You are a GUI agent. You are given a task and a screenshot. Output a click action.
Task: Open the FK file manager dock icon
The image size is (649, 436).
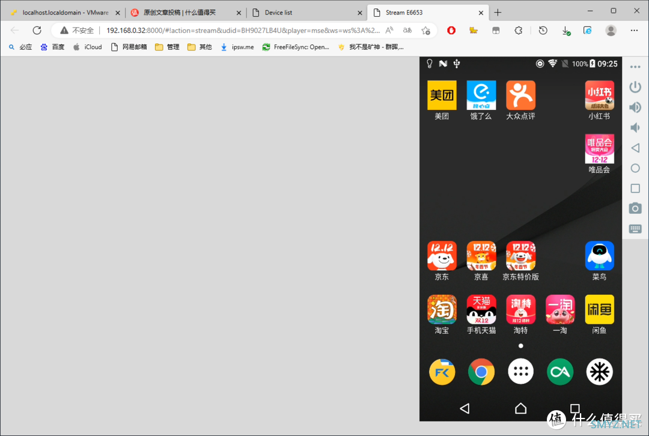[x=442, y=372]
